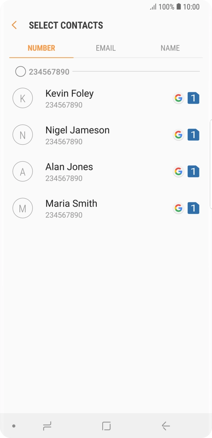Tap Kevin Foley's SIM 1 icon
The height and width of the screenshot is (438, 212).
193,99
